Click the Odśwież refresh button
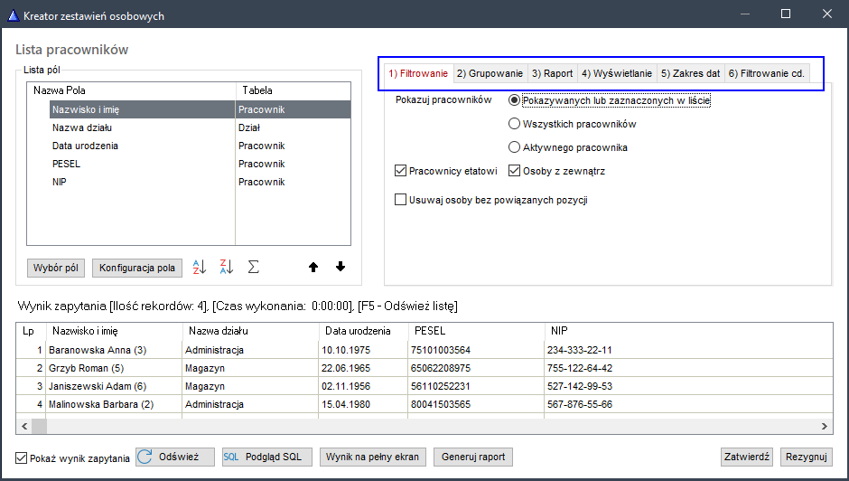The width and height of the screenshot is (849, 481). tap(175, 457)
